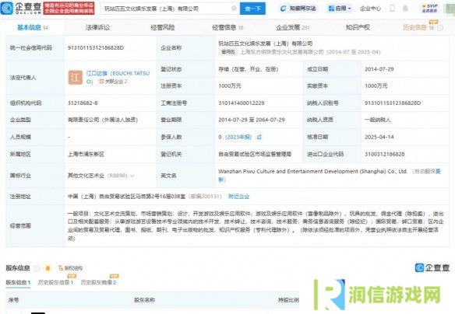Click business registration number 310141400012229

242,103
